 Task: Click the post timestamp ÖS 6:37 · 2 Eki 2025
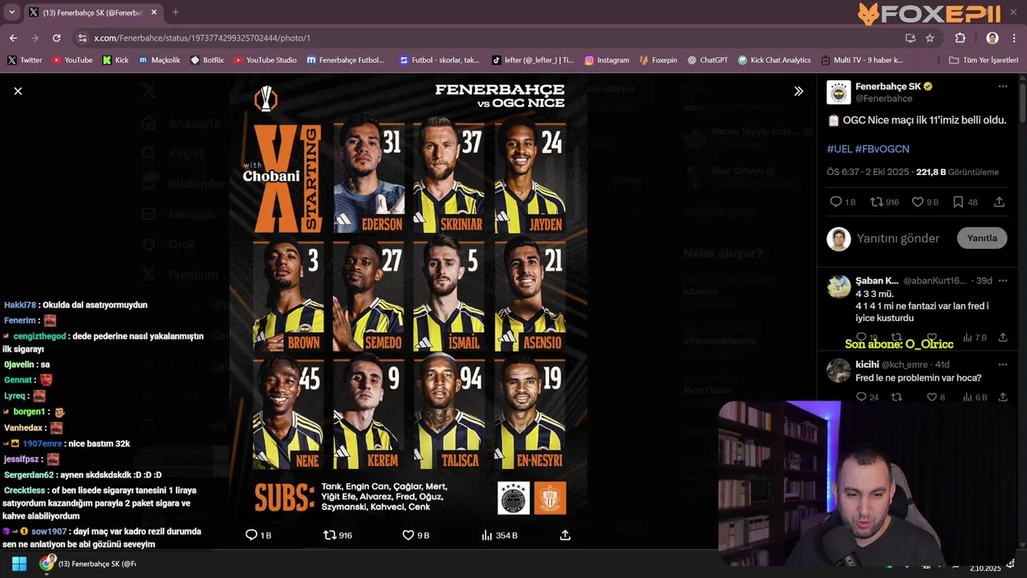[x=868, y=172]
